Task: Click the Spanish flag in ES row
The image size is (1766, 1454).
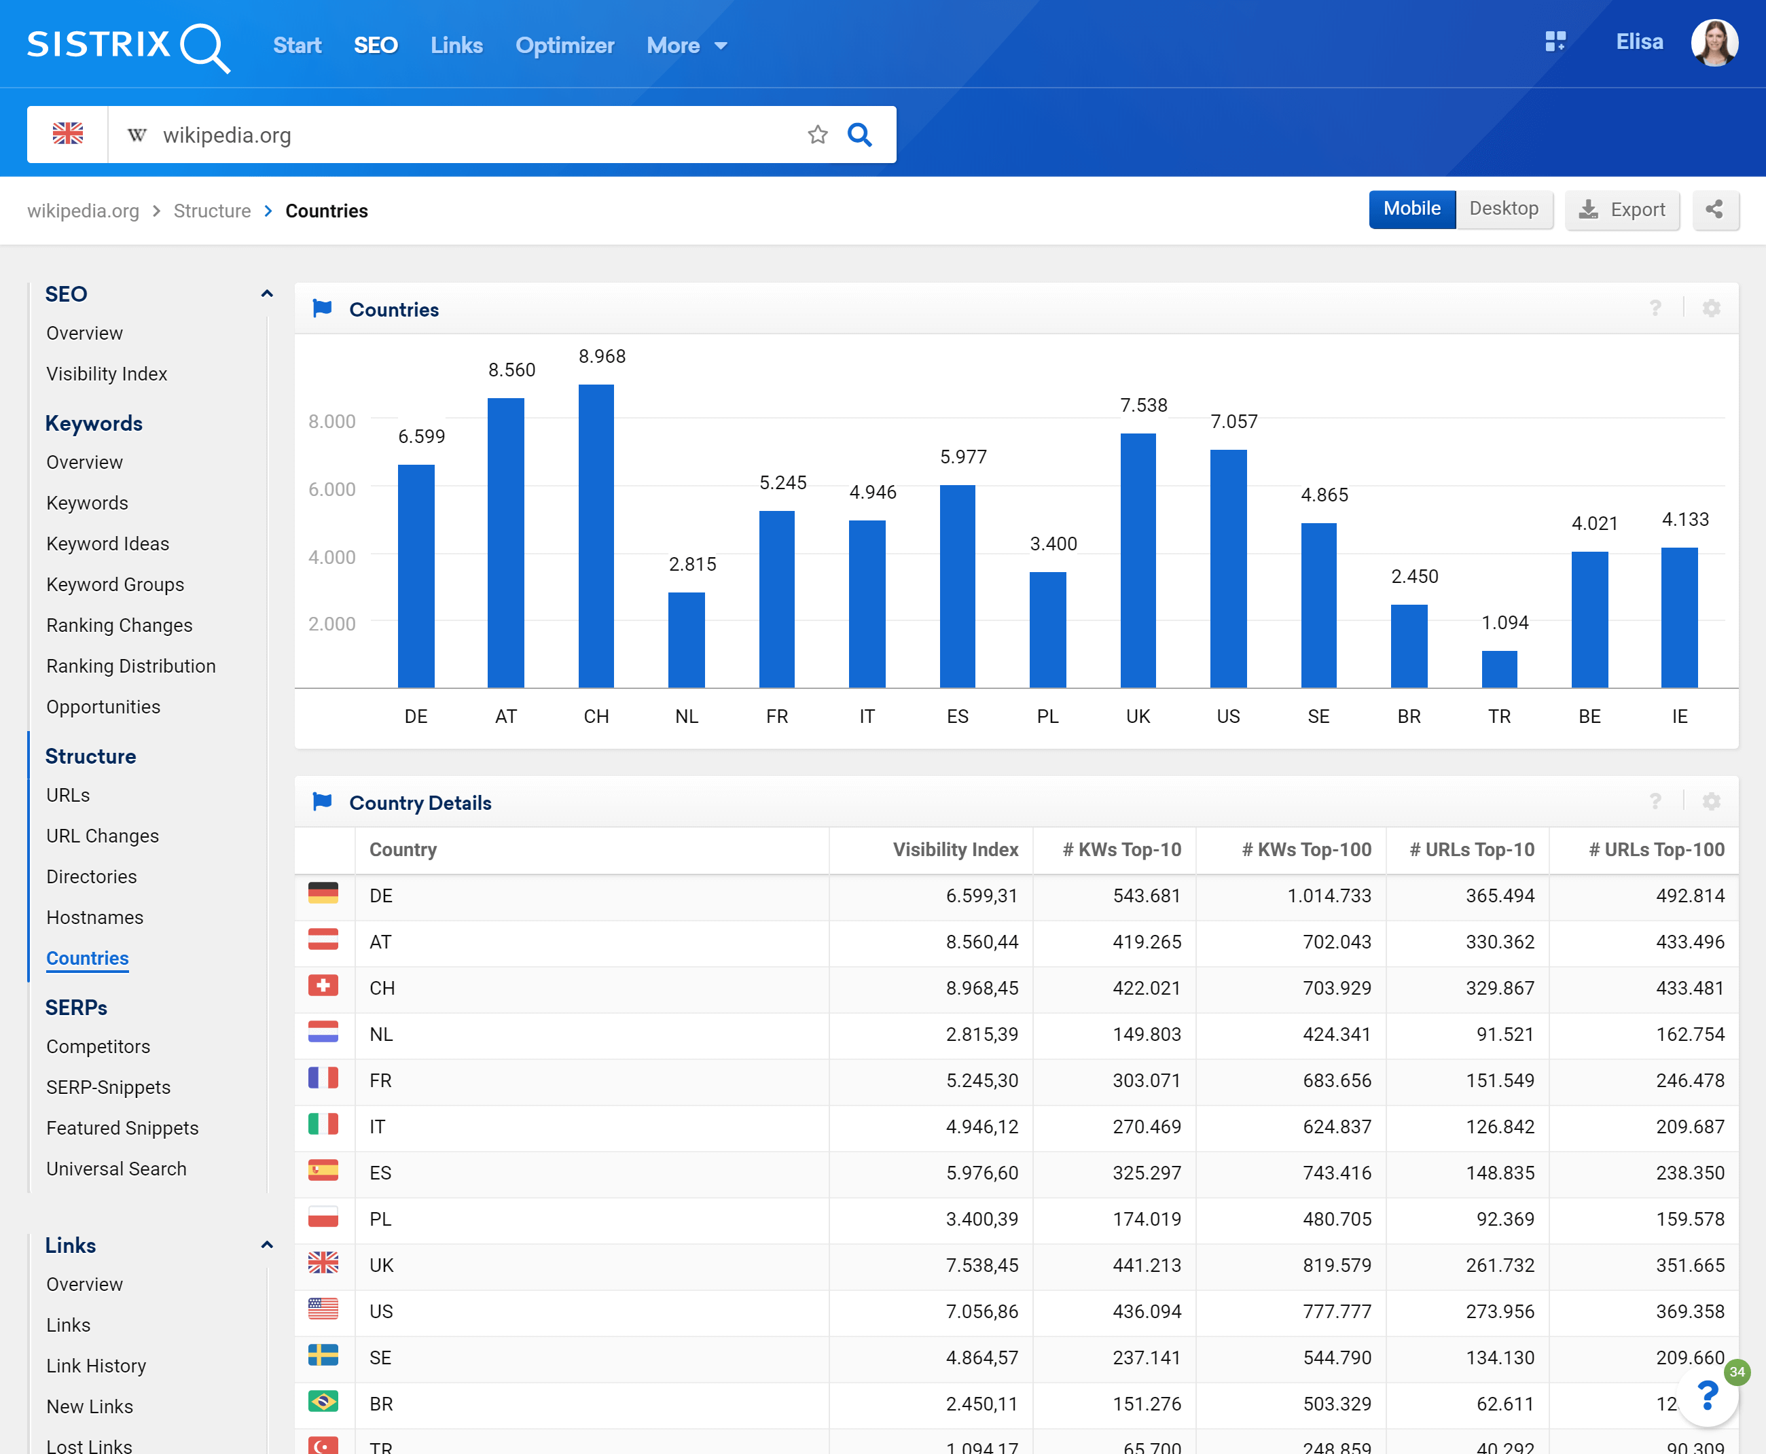Action: 323,1170
